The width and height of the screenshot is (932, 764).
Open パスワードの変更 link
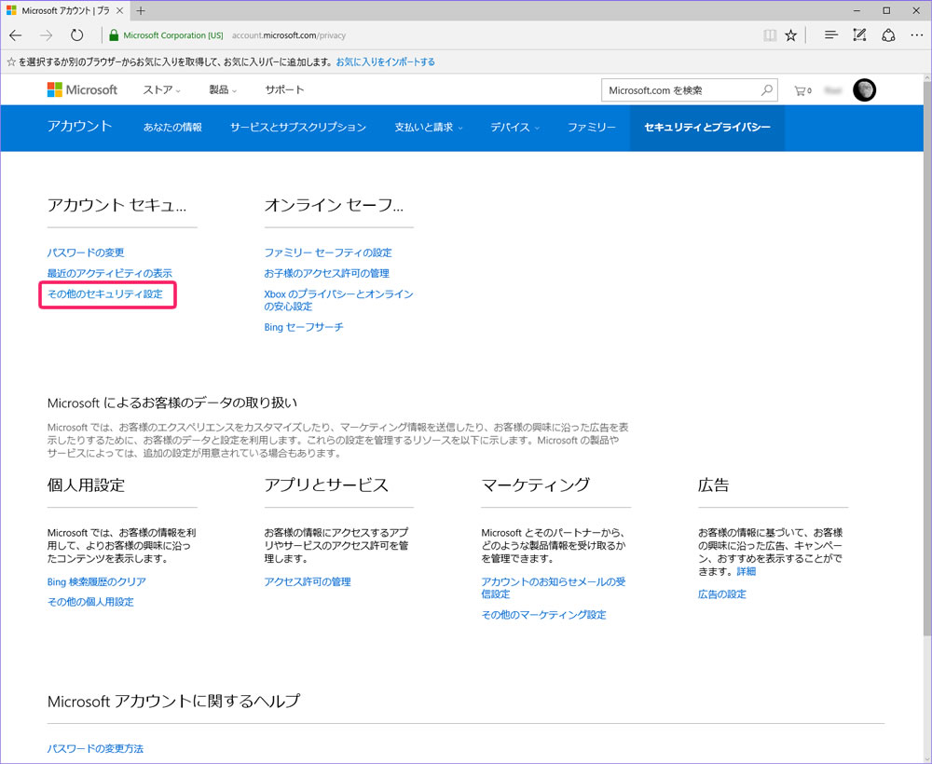pyautogui.click(x=86, y=252)
